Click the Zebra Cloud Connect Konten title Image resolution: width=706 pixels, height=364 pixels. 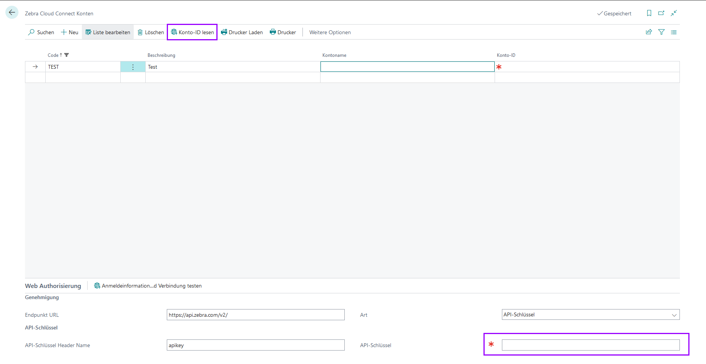coord(59,13)
